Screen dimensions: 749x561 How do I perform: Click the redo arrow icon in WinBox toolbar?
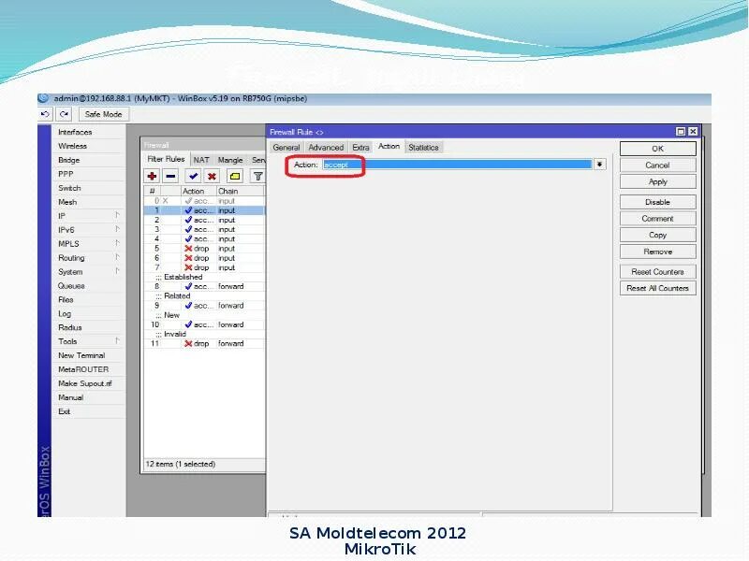click(x=64, y=114)
